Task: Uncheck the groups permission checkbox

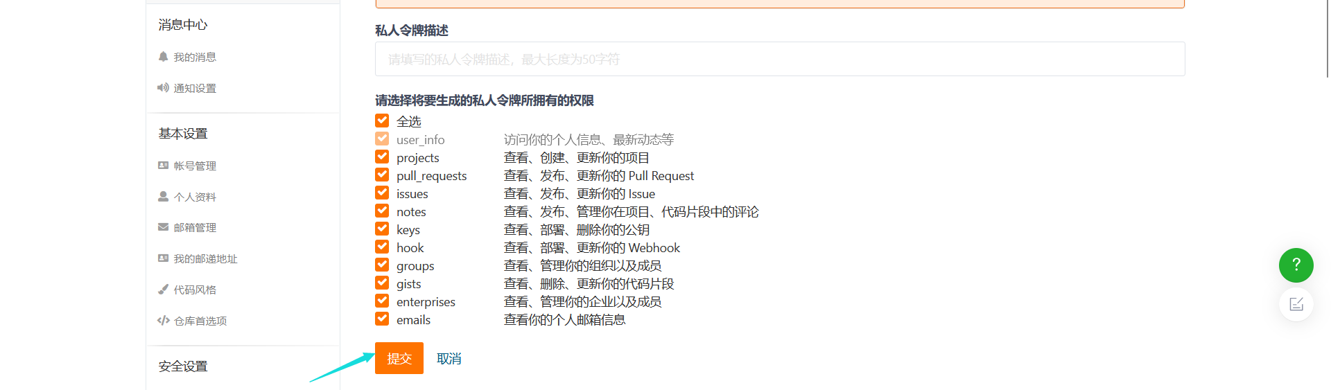Action: 382,265
